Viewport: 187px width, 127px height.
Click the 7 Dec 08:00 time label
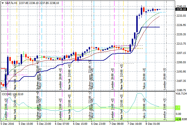tap(116, 124)
